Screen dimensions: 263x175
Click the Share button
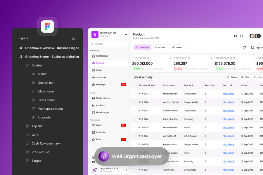[232, 77]
